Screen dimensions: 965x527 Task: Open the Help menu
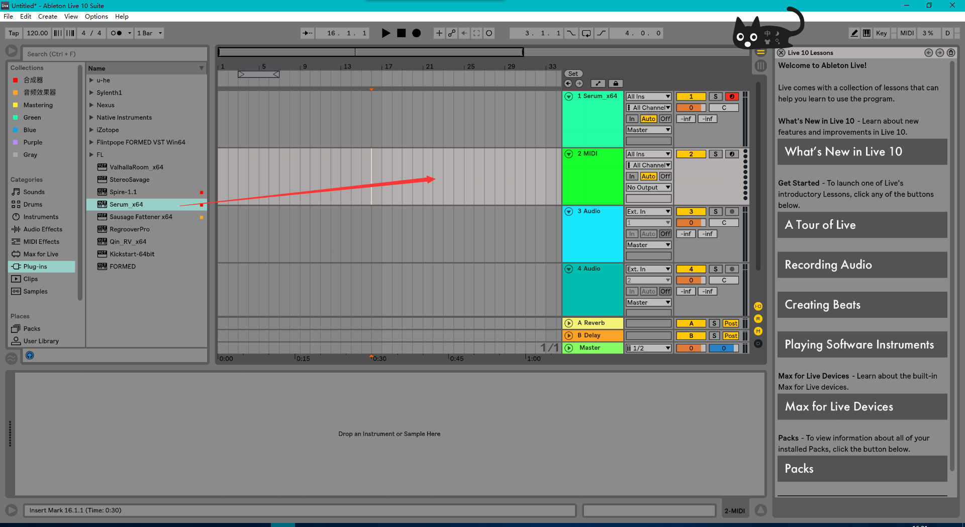pyautogui.click(x=122, y=17)
